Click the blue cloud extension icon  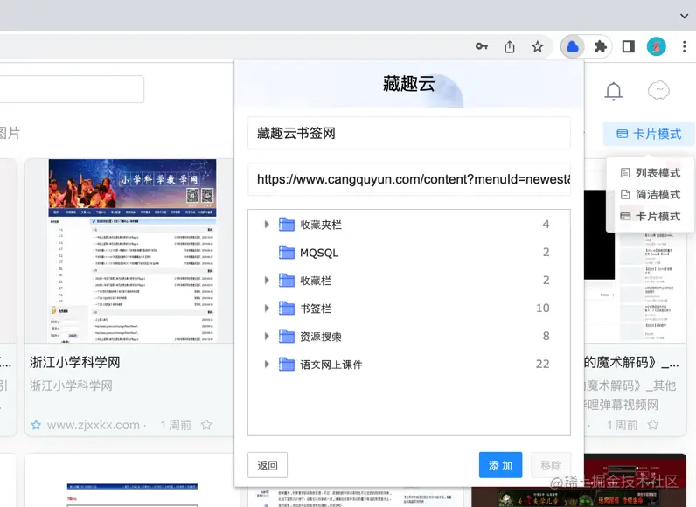tap(573, 46)
